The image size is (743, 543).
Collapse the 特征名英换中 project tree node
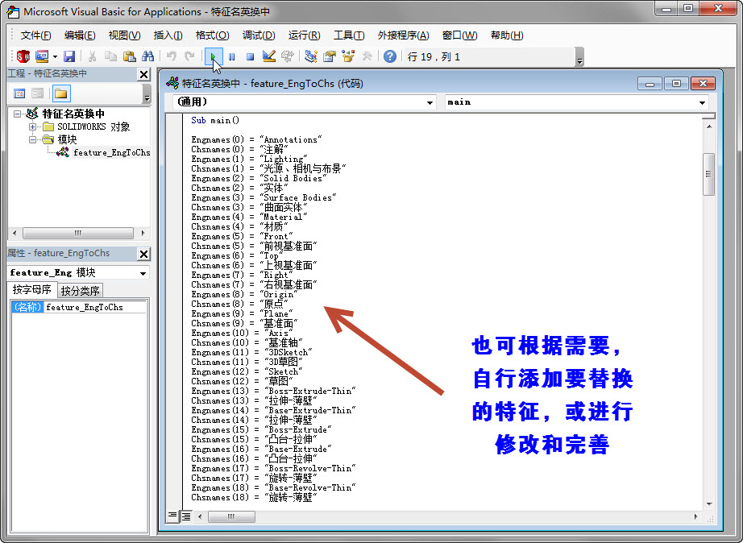point(18,114)
